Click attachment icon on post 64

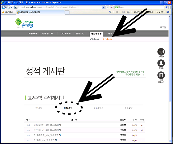pyautogui.click(x=60, y=125)
